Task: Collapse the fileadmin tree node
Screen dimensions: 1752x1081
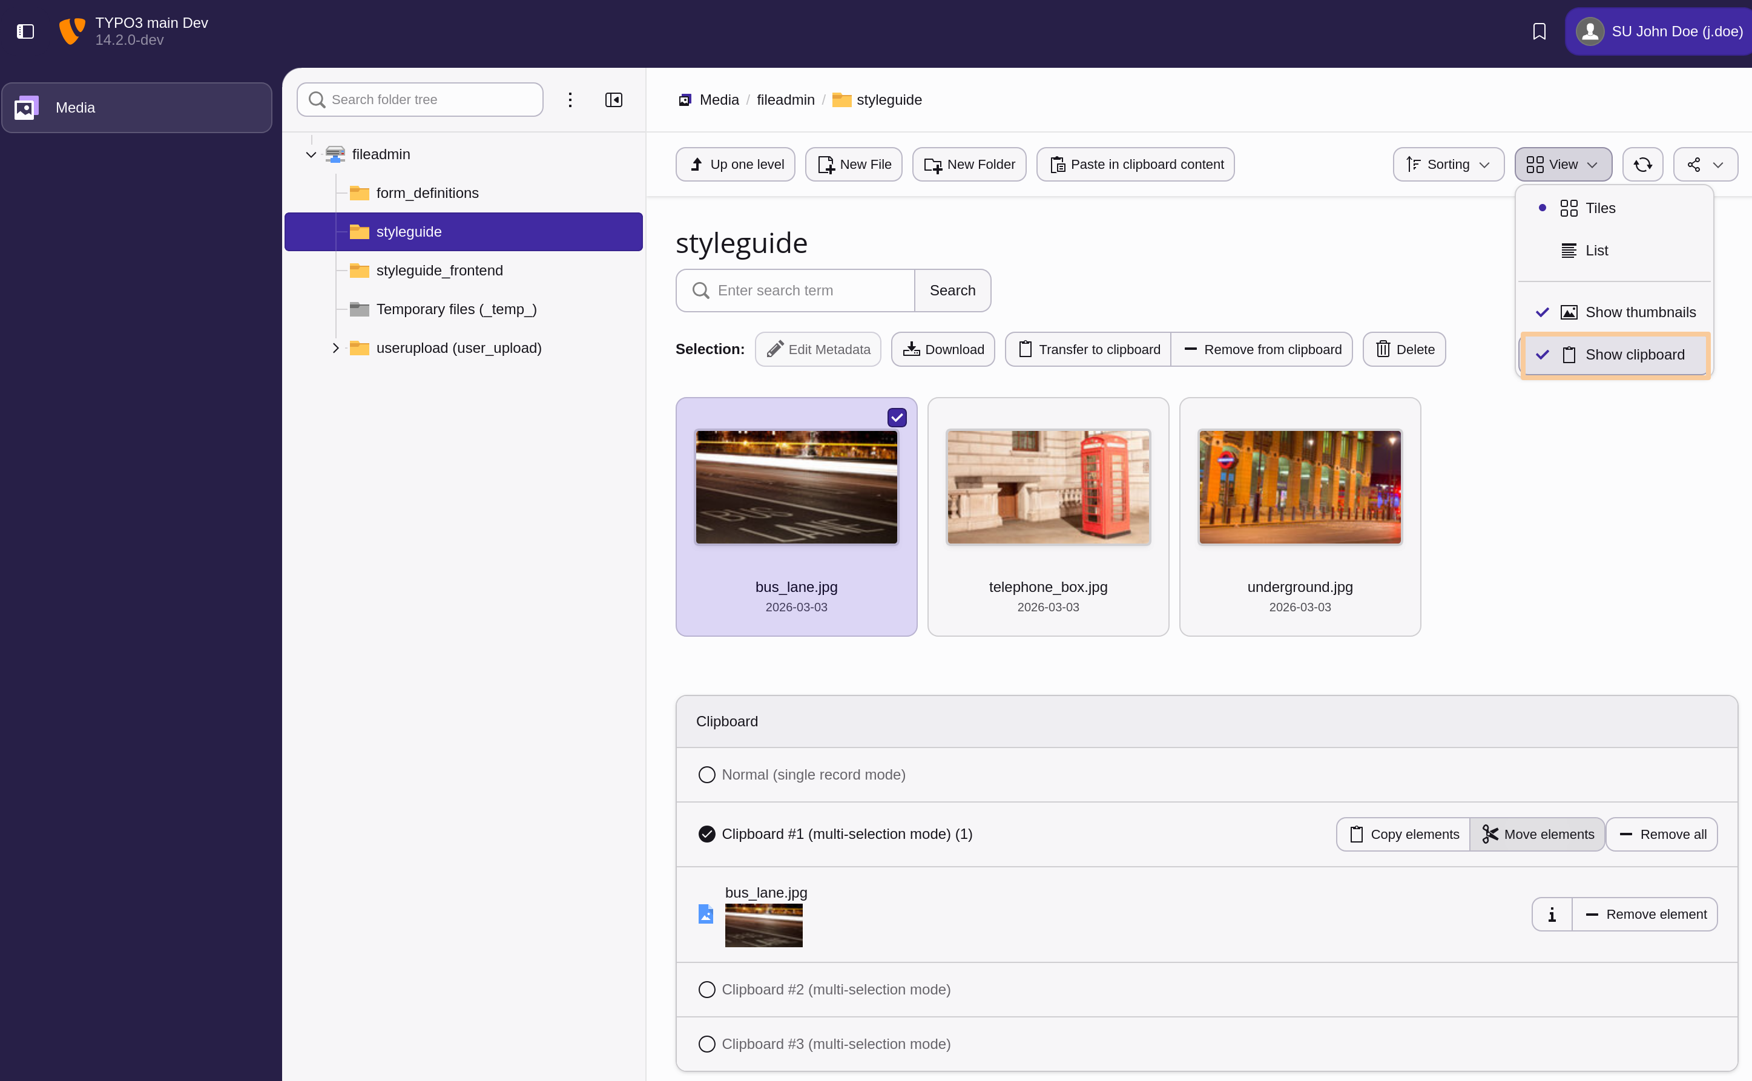Action: 311,154
